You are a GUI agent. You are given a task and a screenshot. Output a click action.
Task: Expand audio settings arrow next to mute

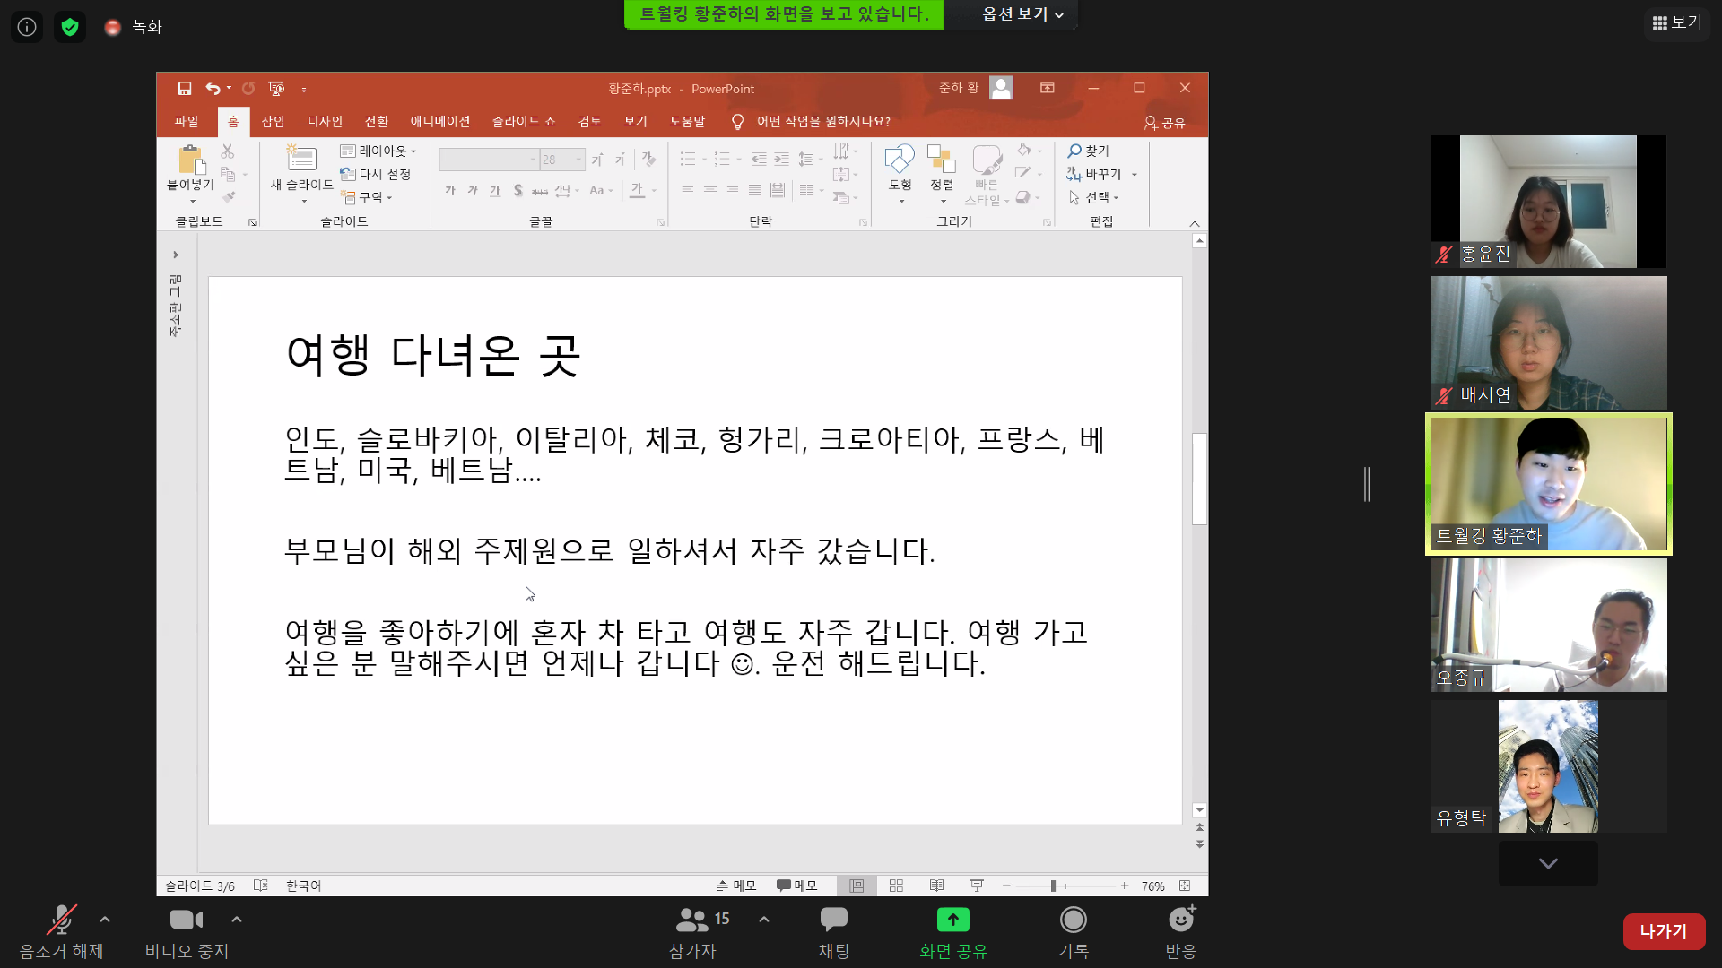tap(105, 920)
